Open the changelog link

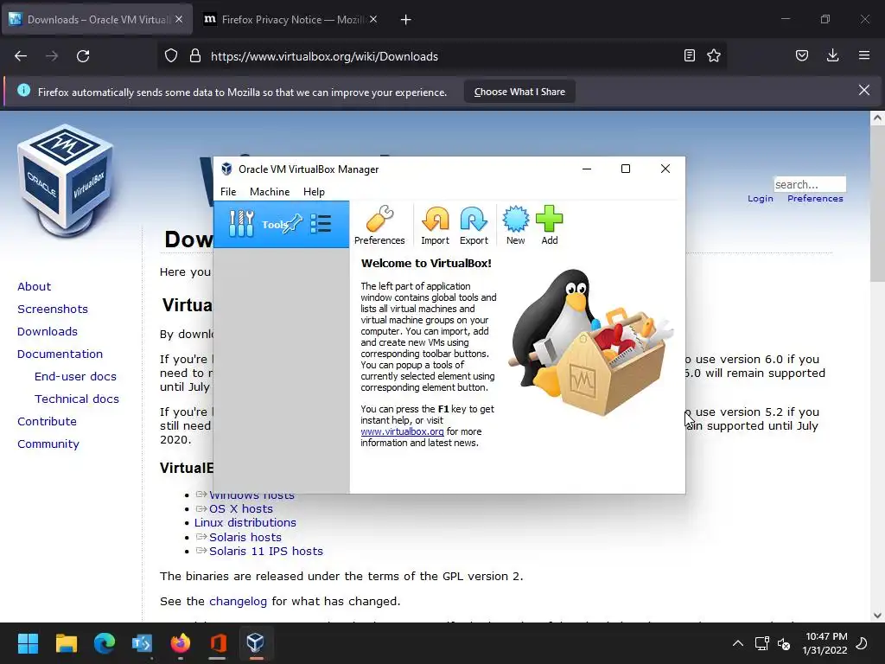tap(239, 602)
